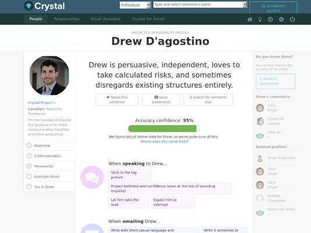Switch to the Relationships tab
The width and height of the screenshot is (311, 233).
(66, 19)
